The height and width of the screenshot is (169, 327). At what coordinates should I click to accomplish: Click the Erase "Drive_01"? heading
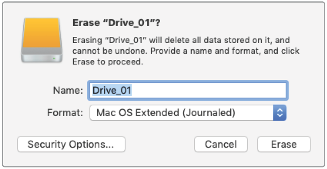click(x=116, y=23)
